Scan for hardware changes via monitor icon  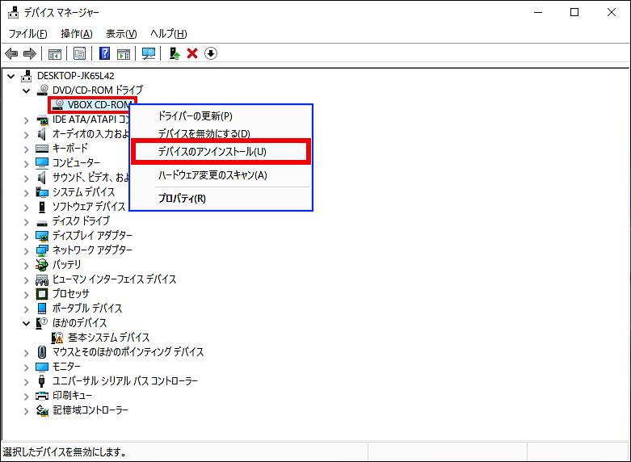coord(149,53)
